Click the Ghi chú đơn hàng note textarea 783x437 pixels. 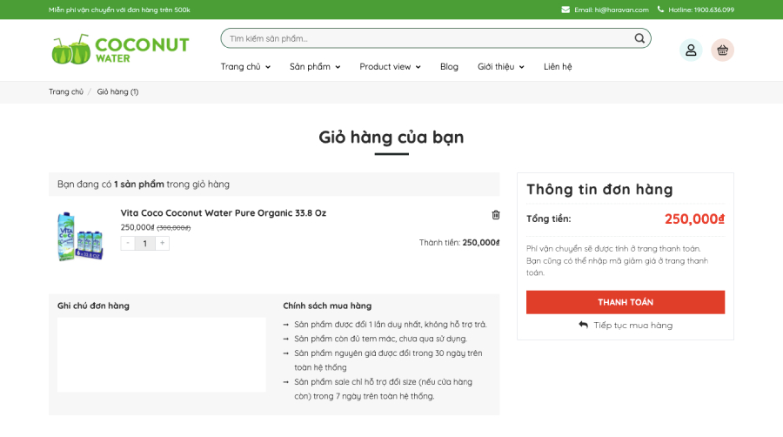point(161,354)
